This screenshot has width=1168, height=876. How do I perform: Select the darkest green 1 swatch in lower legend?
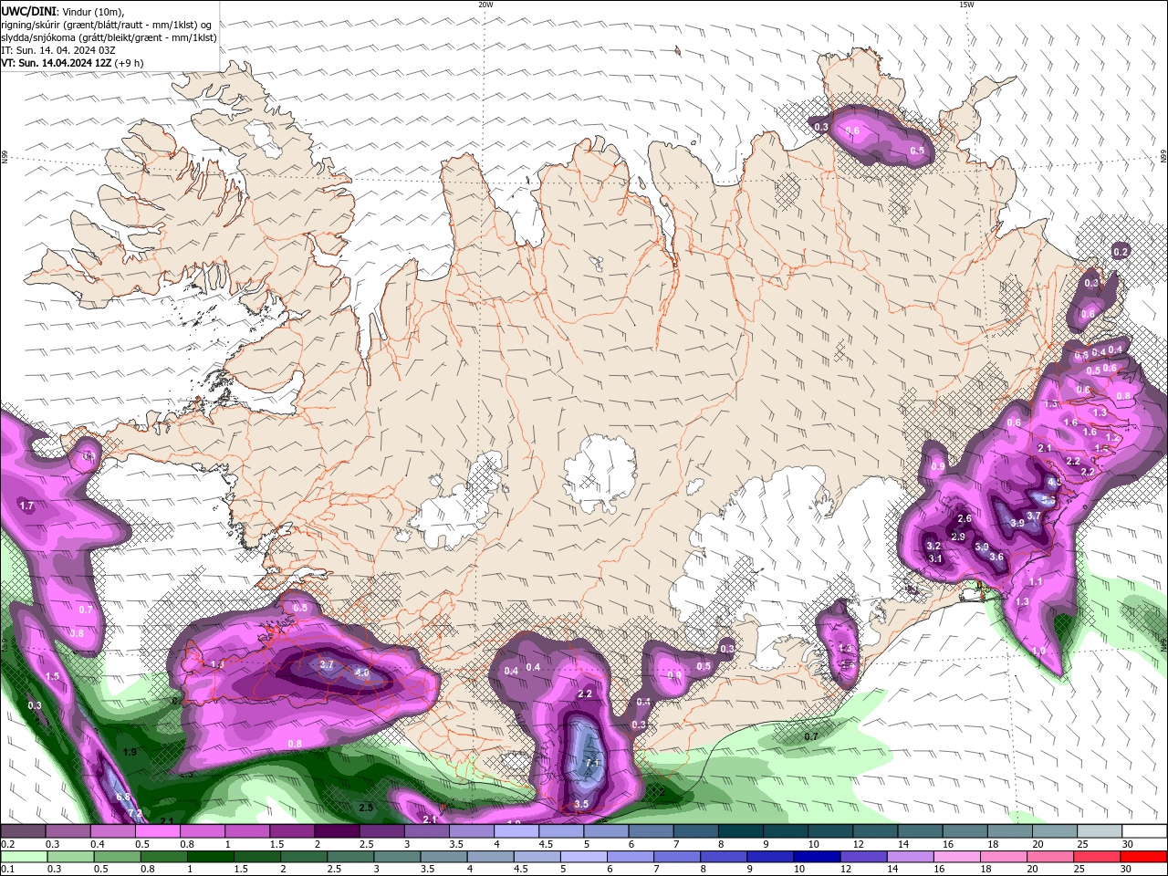[x=210, y=857]
